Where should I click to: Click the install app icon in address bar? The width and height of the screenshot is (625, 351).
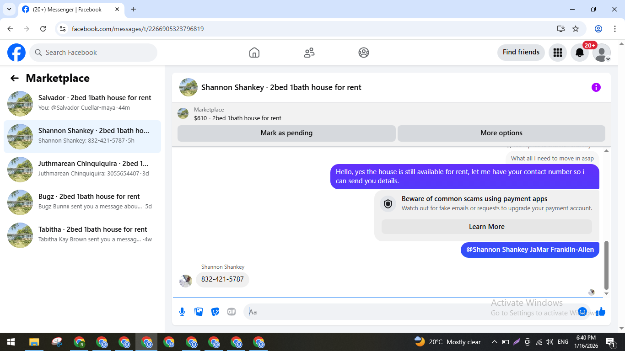(561, 29)
